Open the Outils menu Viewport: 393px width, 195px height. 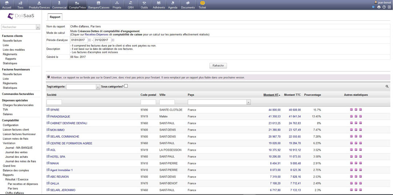coord(144,5)
